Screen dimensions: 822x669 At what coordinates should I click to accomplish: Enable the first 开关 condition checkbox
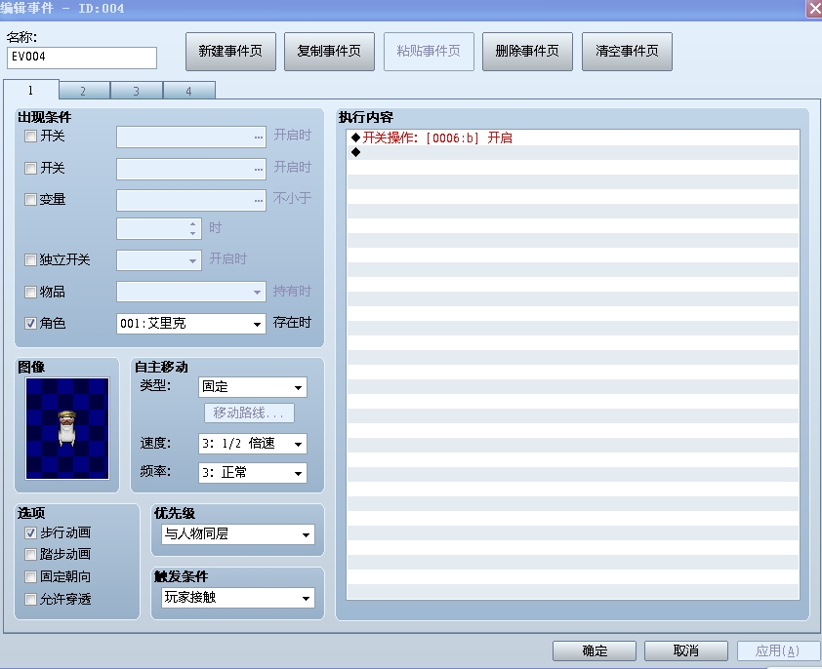(x=31, y=137)
